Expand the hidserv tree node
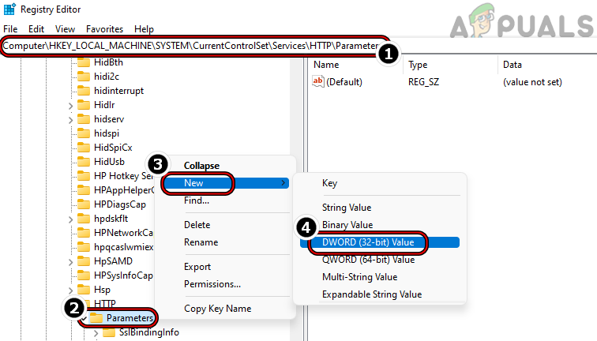Image resolution: width=597 pixels, height=341 pixels. 70,118
